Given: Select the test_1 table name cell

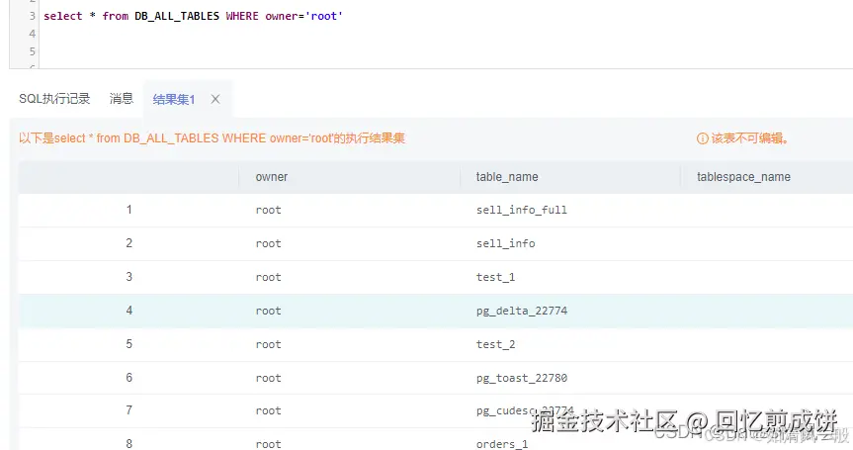Looking at the screenshot, I should coord(495,277).
